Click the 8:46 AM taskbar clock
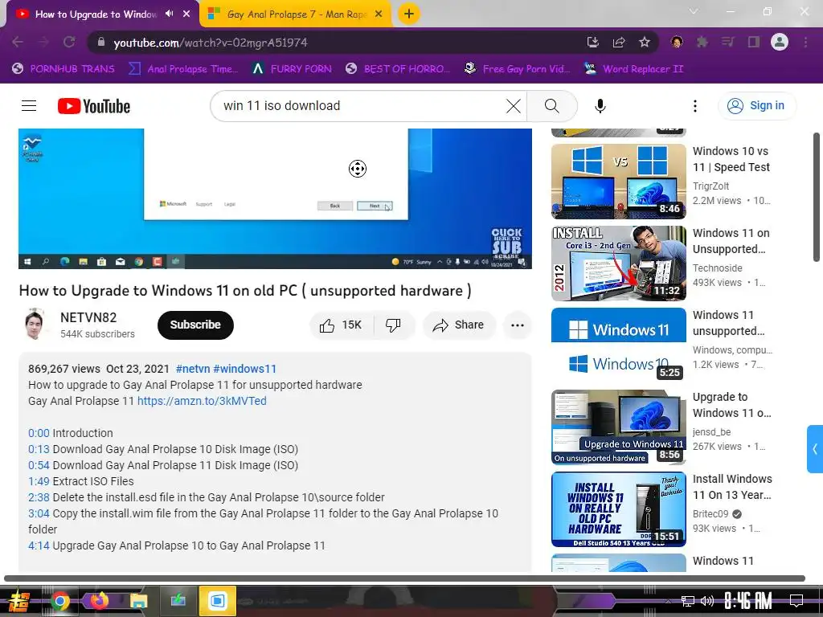This screenshot has height=617, width=823. [747, 601]
